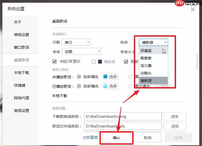Open the 音频设置 settings section
This screenshot has height=146, width=202.
pyautogui.click(x=22, y=111)
